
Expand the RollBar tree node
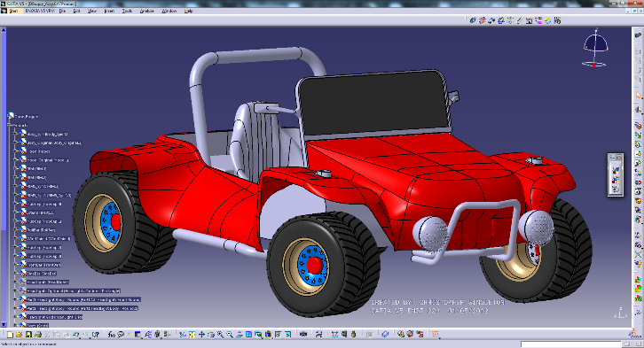pyautogui.click(x=15, y=230)
